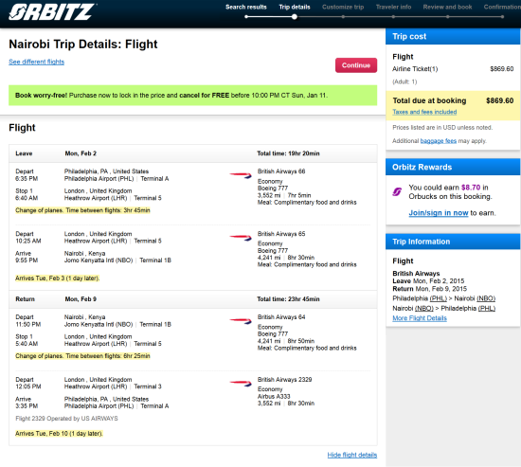
Task: Open the baggage fees link
Action: [x=439, y=141]
